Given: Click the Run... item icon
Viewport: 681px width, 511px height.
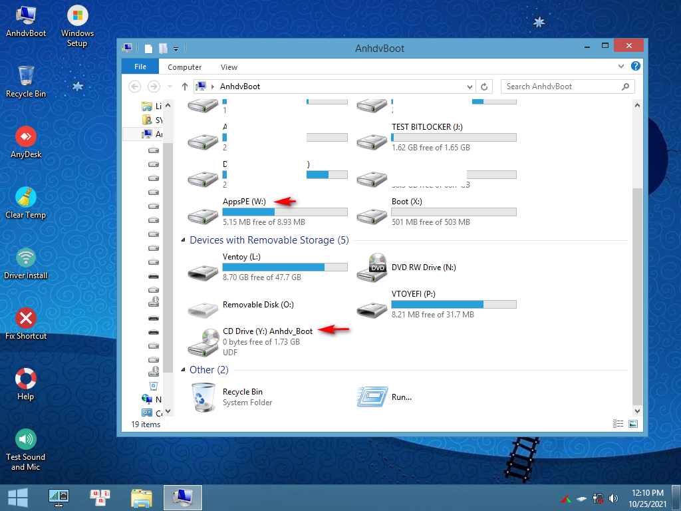Looking at the screenshot, I should click(372, 397).
